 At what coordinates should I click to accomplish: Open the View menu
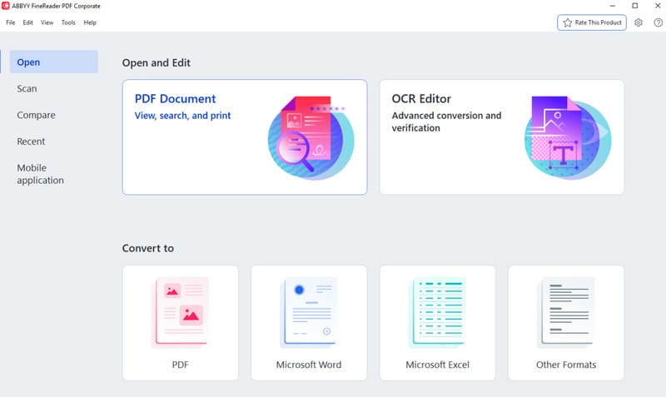(x=47, y=22)
